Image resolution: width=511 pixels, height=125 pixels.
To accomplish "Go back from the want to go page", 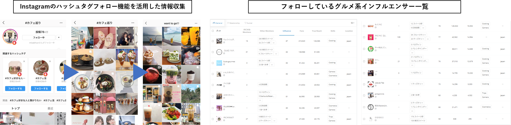I will (x=146, y=23).
